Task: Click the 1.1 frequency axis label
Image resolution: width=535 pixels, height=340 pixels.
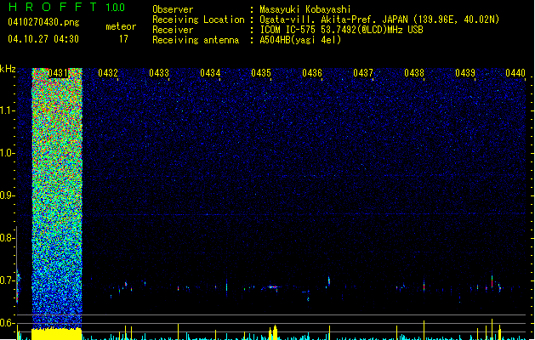Action: (x=7, y=110)
